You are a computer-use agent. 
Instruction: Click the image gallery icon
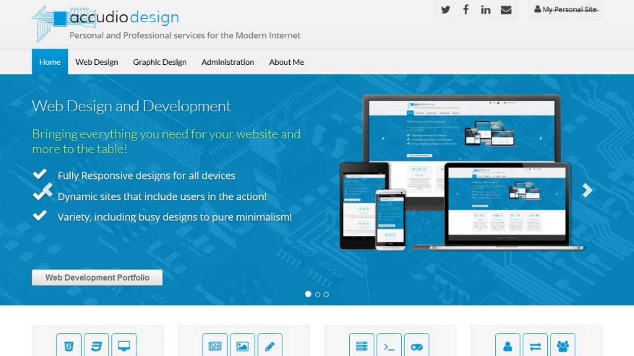coord(242,345)
